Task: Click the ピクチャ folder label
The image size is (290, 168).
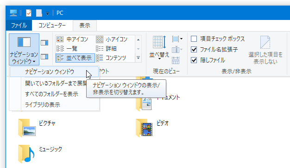Action: pyautogui.click(x=47, y=123)
